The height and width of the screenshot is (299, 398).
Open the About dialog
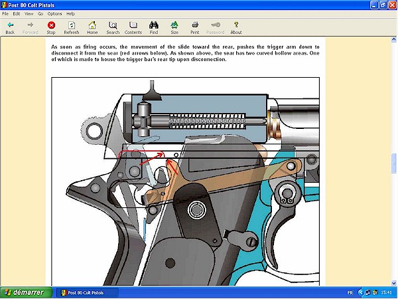point(236,28)
